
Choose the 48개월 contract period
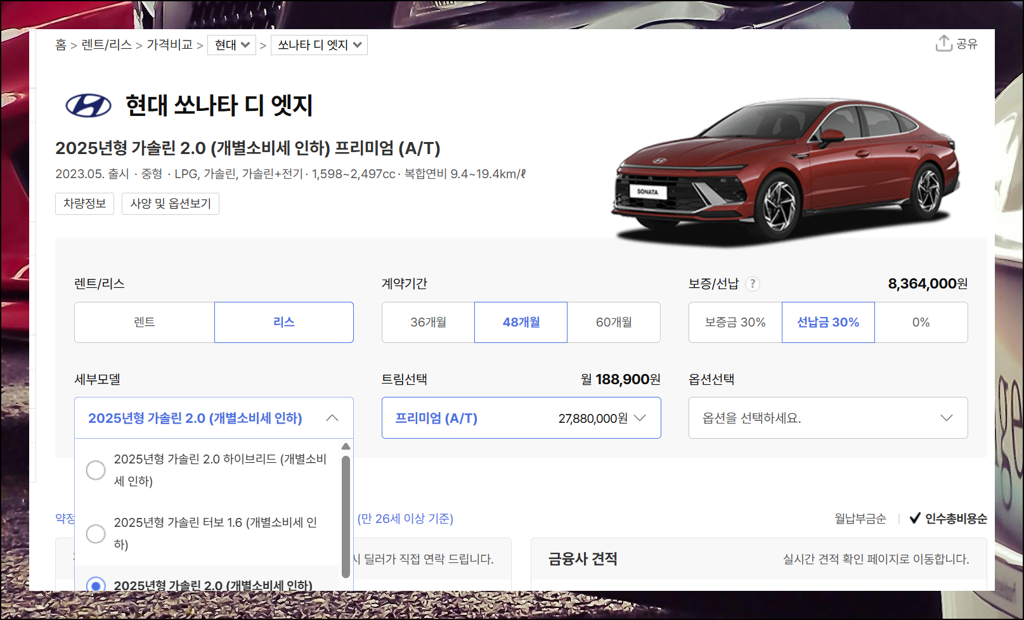click(521, 322)
